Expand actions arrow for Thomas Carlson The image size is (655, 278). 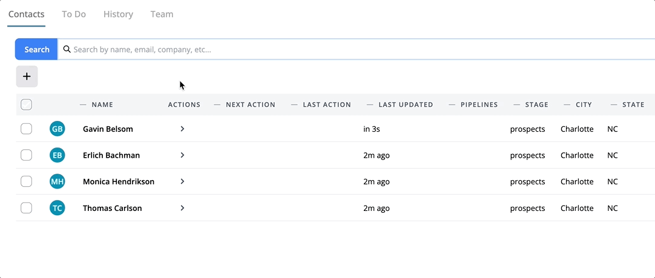182,208
